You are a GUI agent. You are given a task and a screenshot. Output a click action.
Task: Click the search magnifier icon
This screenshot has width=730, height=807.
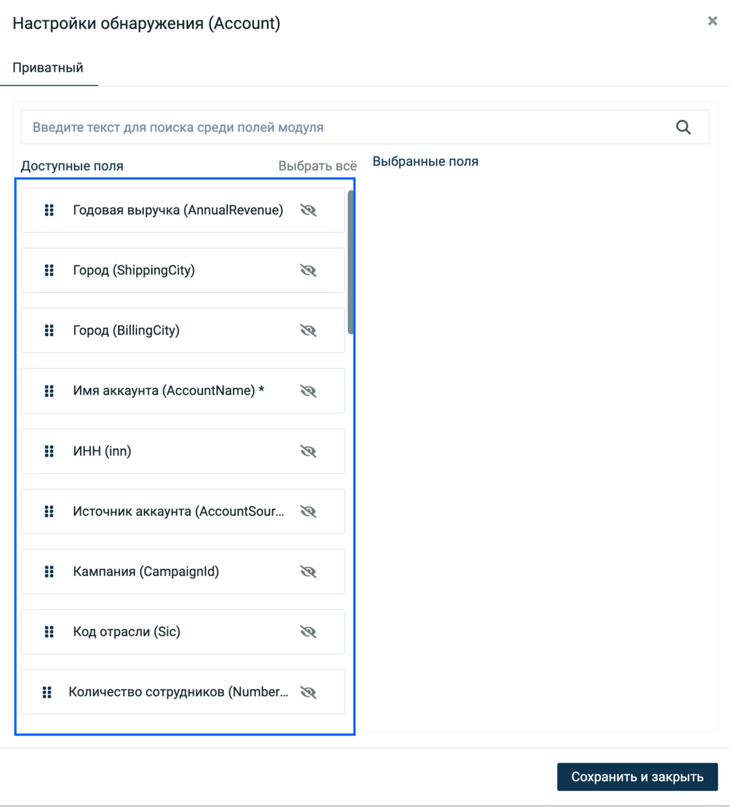tap(683, 127)
